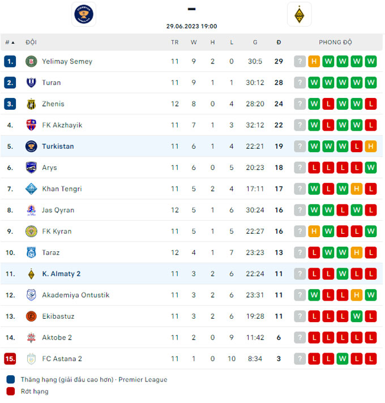Open the Aktobe 2 team crest
This screenshot has width=385, height=403.
(x=31, y=338)
